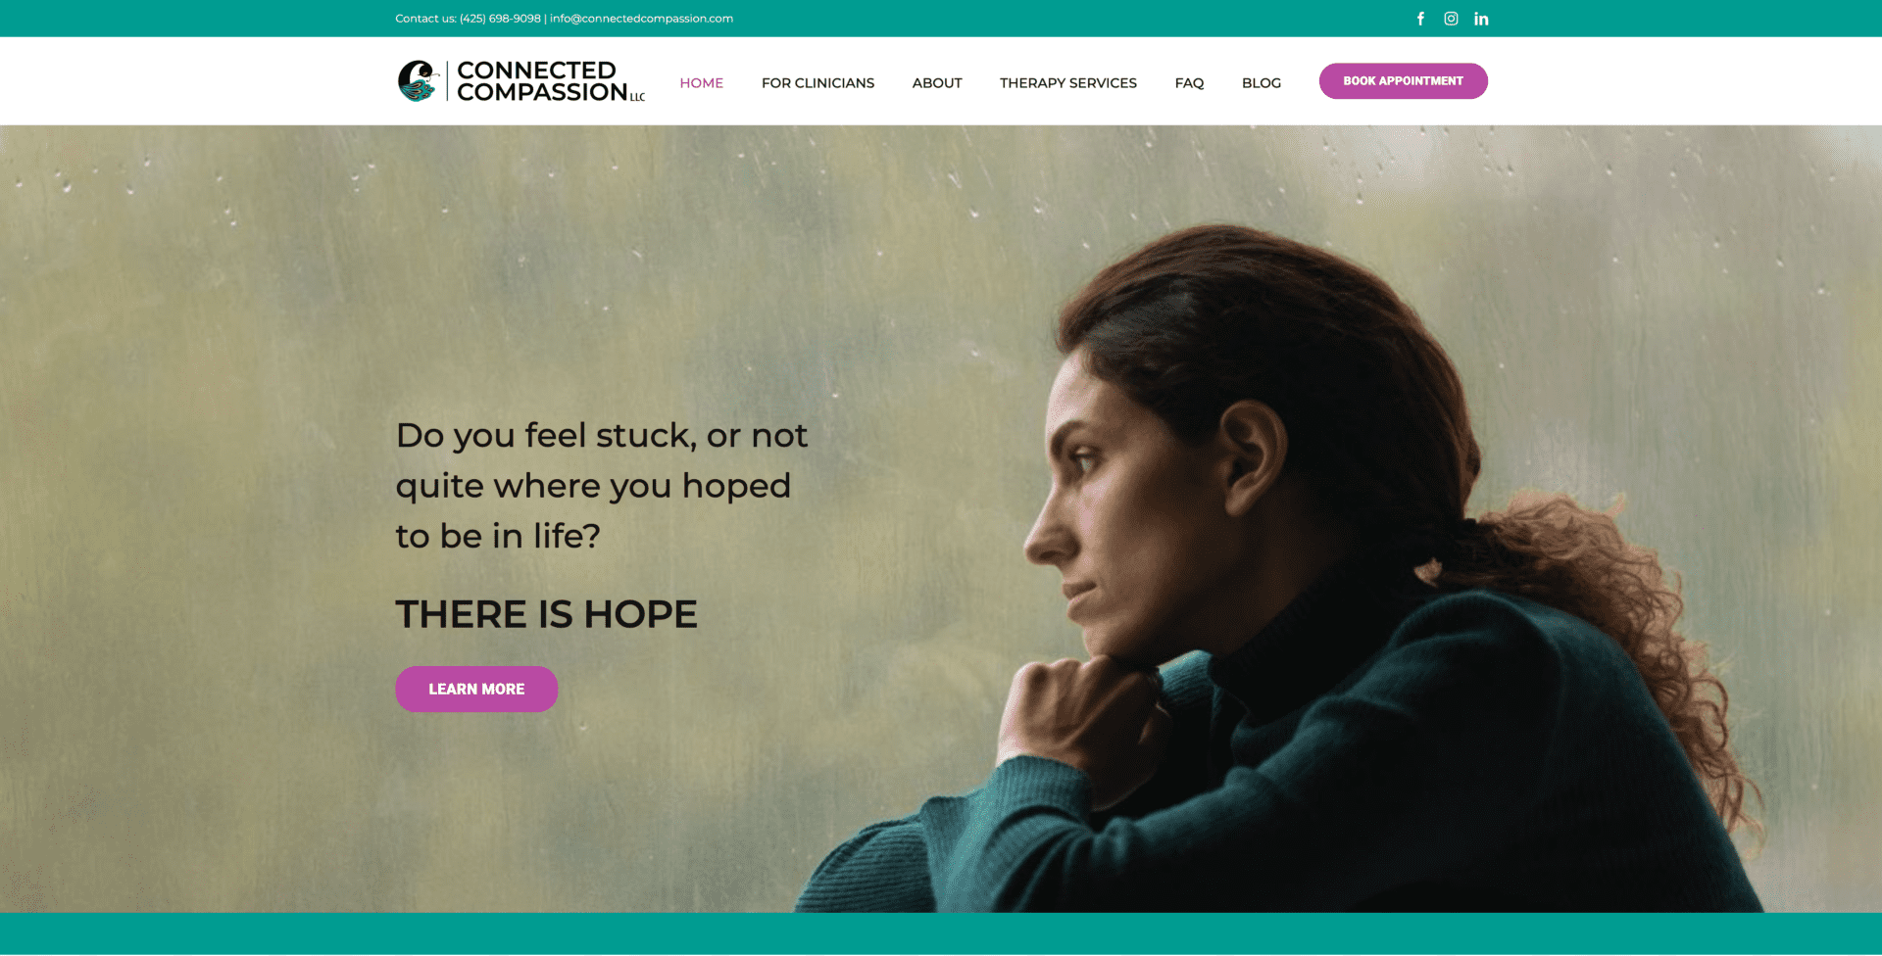The image size is (1882, 956).
Task: Click the 'Do you feel stuck' headline text
Action: (x=602, y=486)
